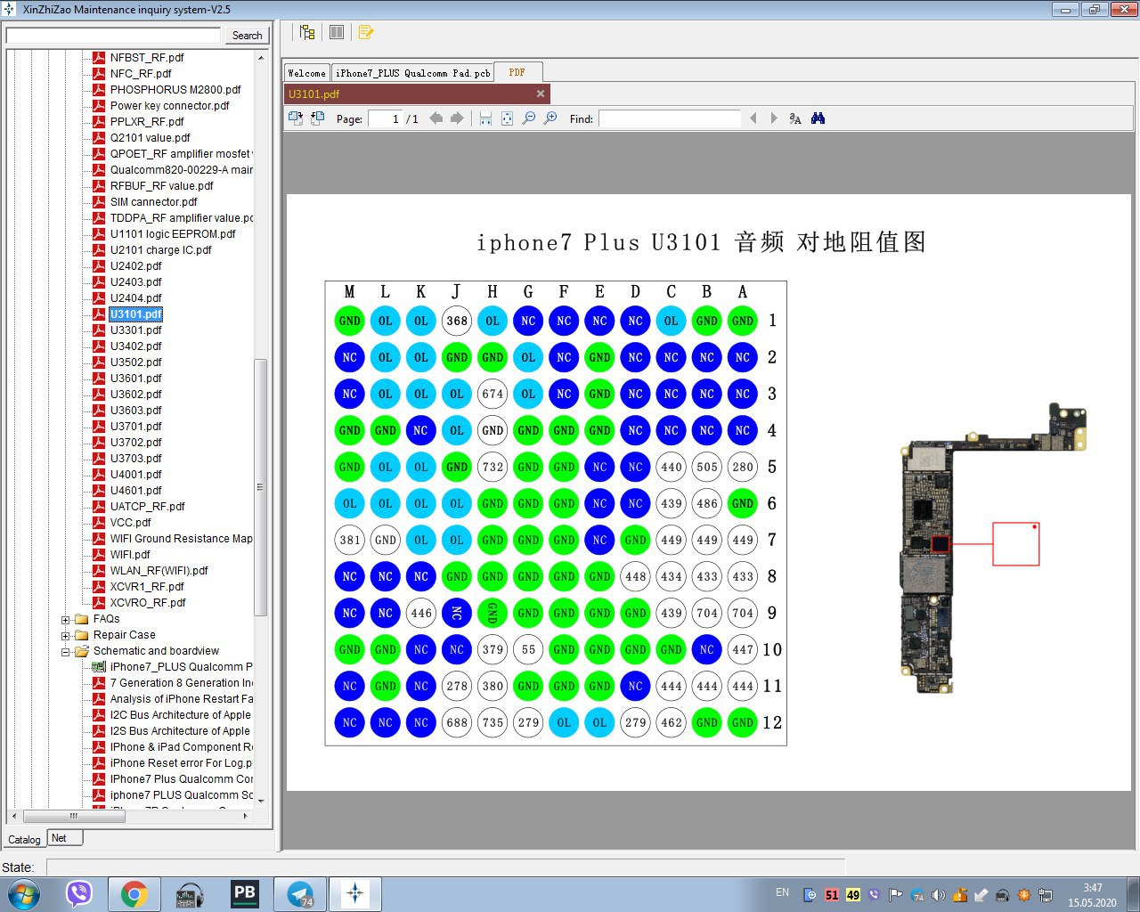The image size is (1140, 912).
Task: Switch to Catalog tab
Action: pos(24,839)
